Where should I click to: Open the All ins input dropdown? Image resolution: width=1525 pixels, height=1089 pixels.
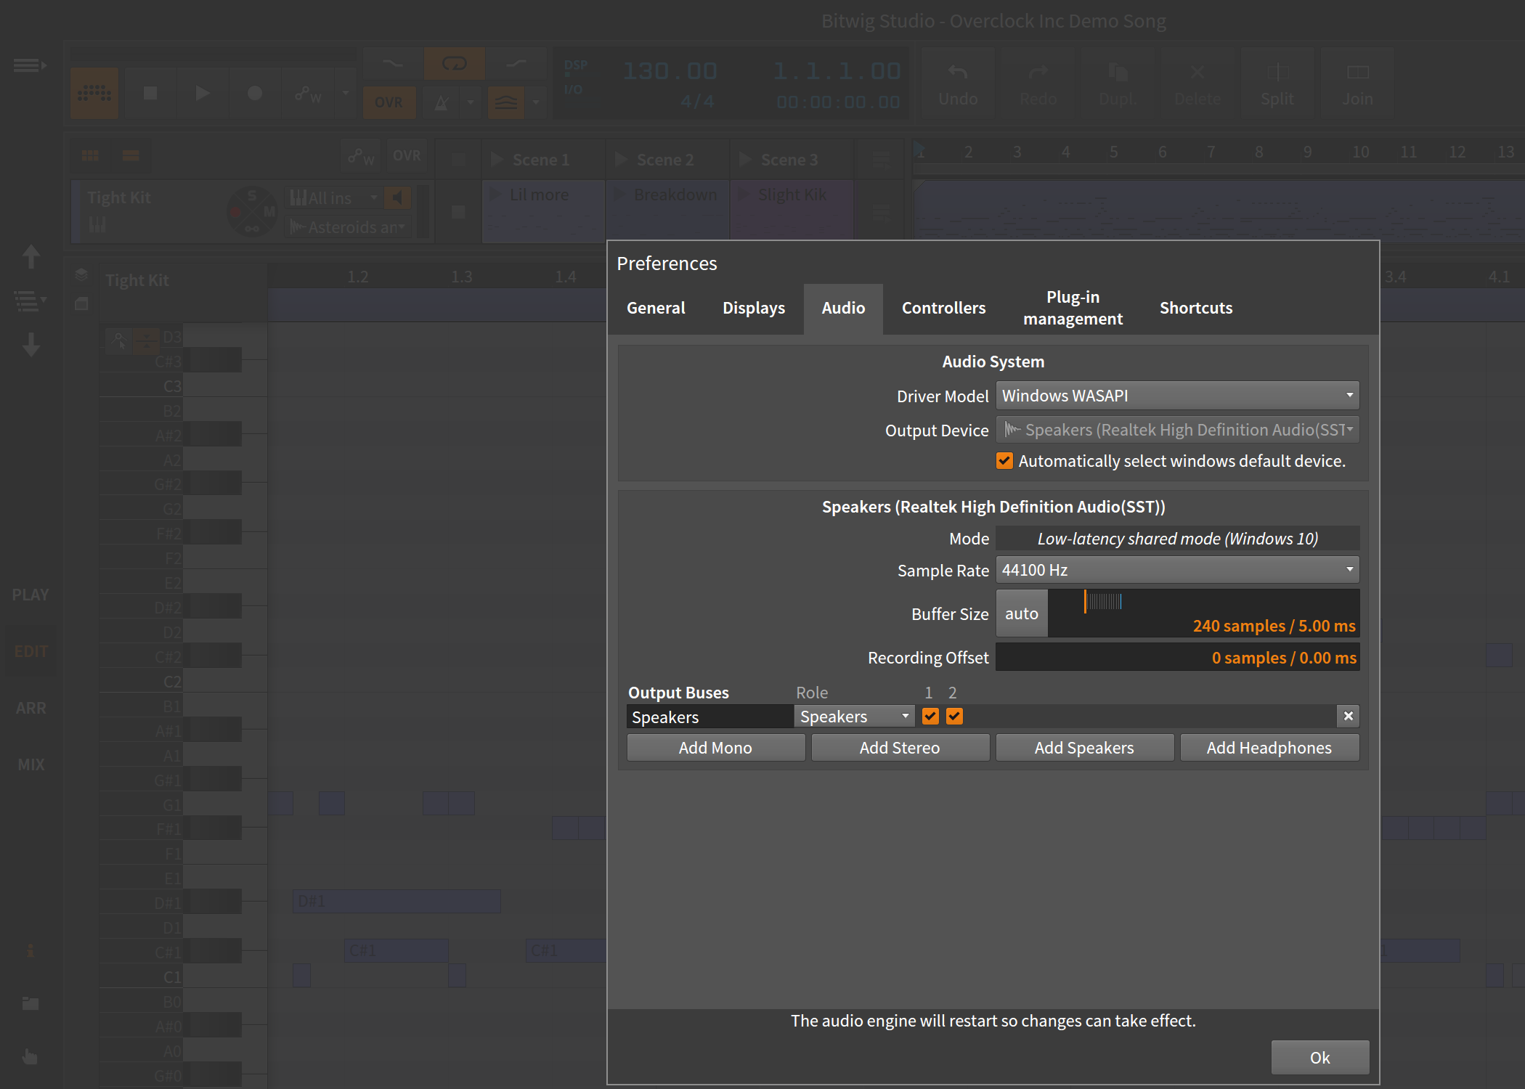[x=335, y=197]
